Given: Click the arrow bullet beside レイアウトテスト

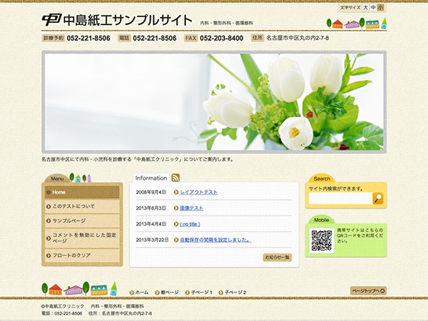Looking at the screenshot, I should tap(176, 192).
